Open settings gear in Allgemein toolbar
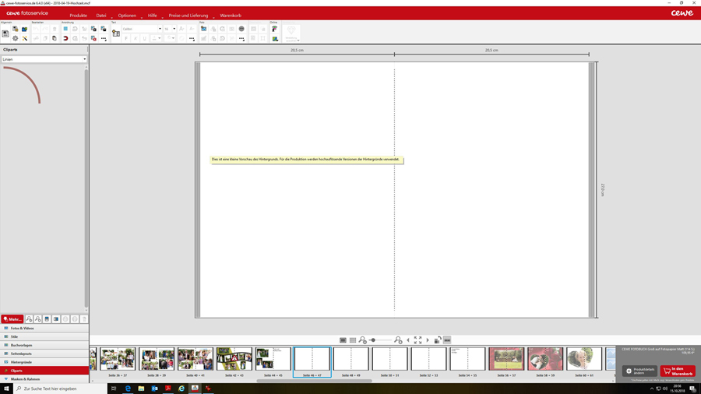The width and height of the screenshot is (701, 394). pos(16,38)
